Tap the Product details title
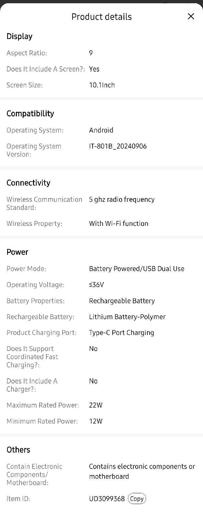203x520 pixels. pyautogui.click(x=101, y=17)
